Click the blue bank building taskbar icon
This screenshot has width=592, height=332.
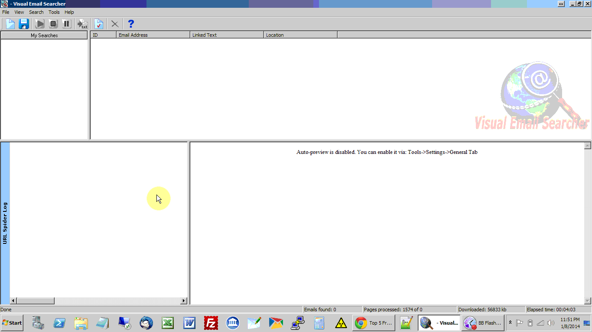click(x=233, y=323)
